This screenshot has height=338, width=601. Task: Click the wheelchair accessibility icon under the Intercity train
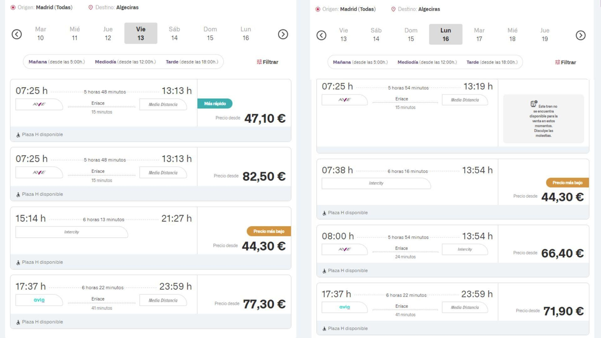[18, 262]
